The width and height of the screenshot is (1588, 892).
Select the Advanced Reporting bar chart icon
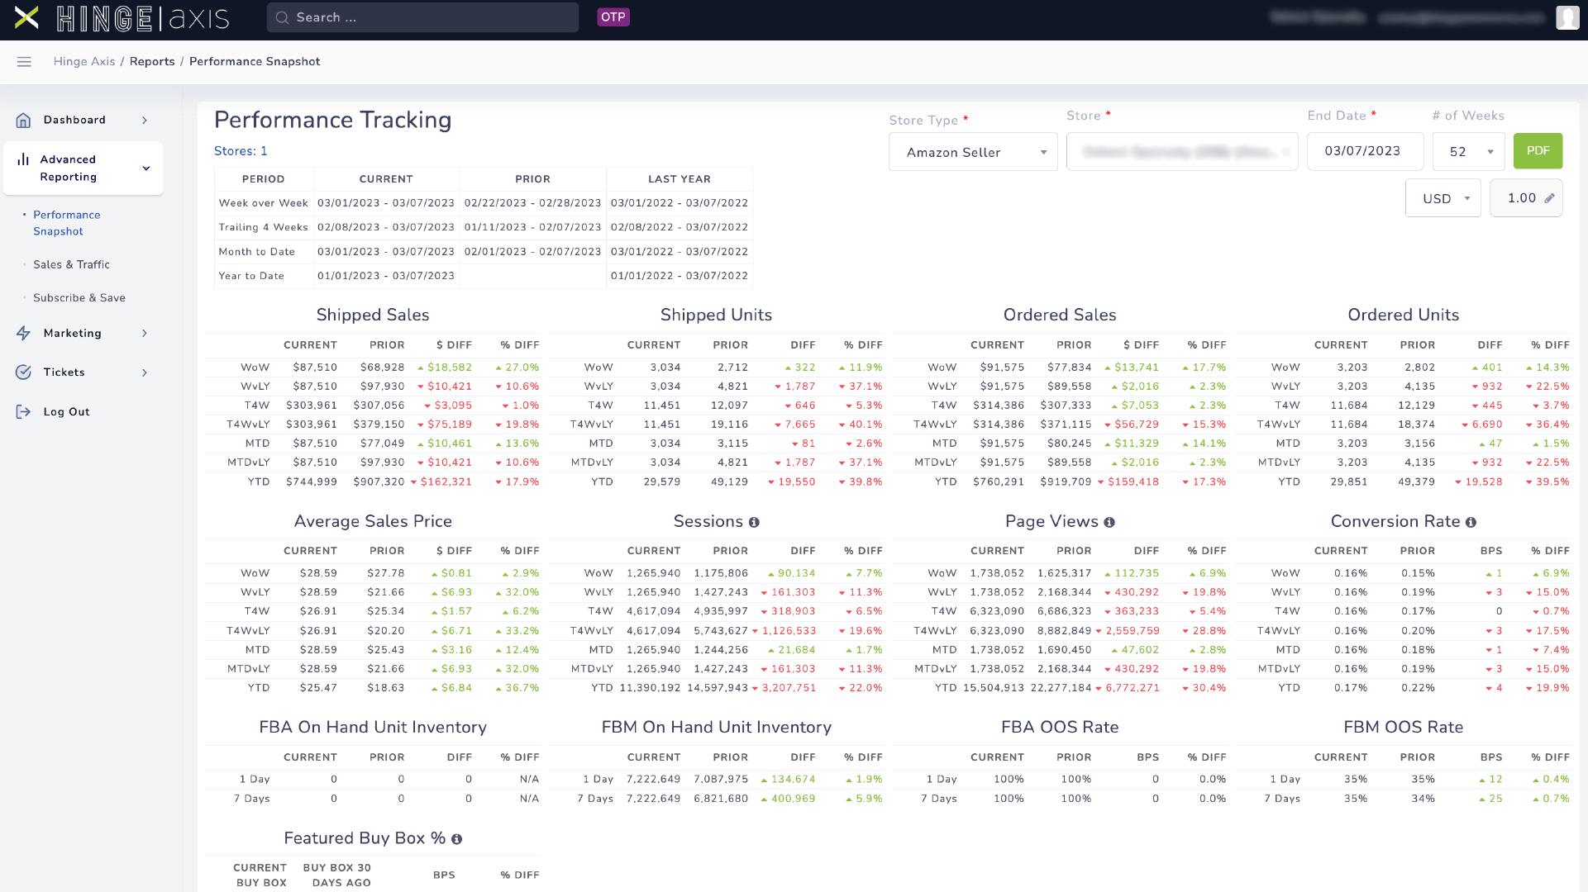[x=23, y=159]
